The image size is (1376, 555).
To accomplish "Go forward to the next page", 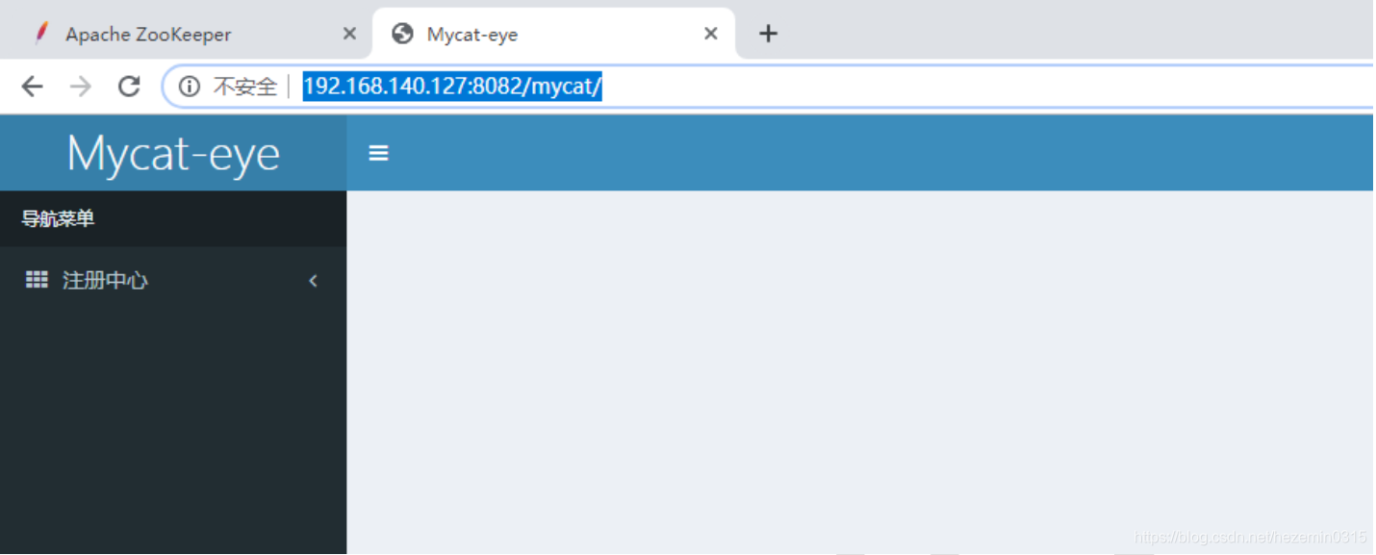I will pyautogui.click(x=81, y=87).
